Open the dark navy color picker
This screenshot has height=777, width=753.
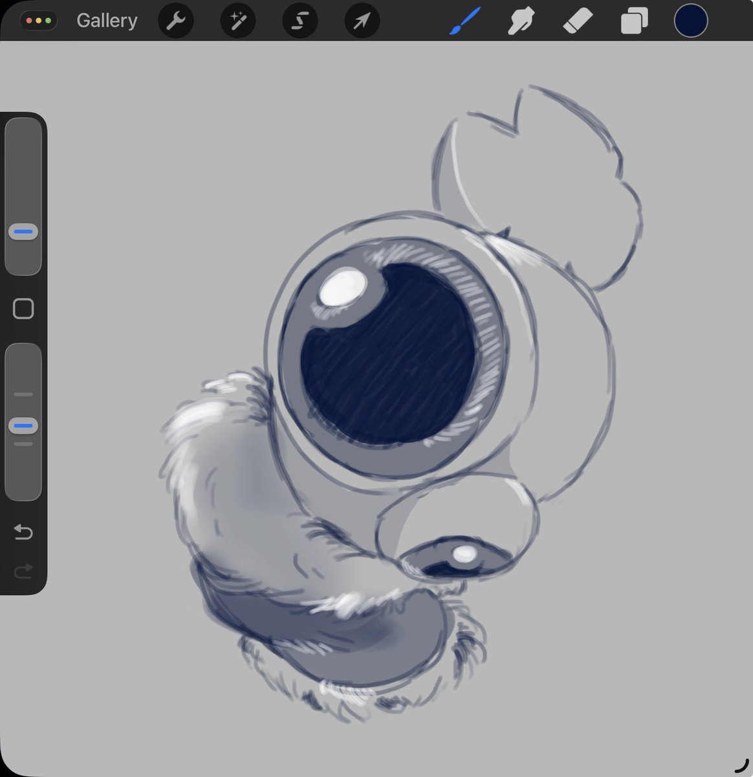coord(691,21)
